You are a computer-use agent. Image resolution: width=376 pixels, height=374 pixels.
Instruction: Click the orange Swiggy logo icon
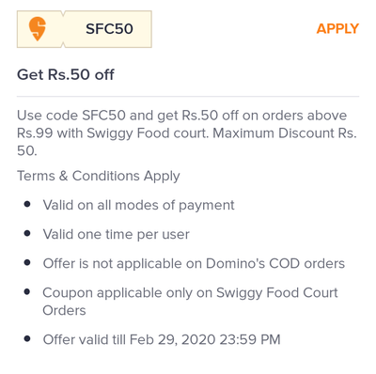[38, 29]
